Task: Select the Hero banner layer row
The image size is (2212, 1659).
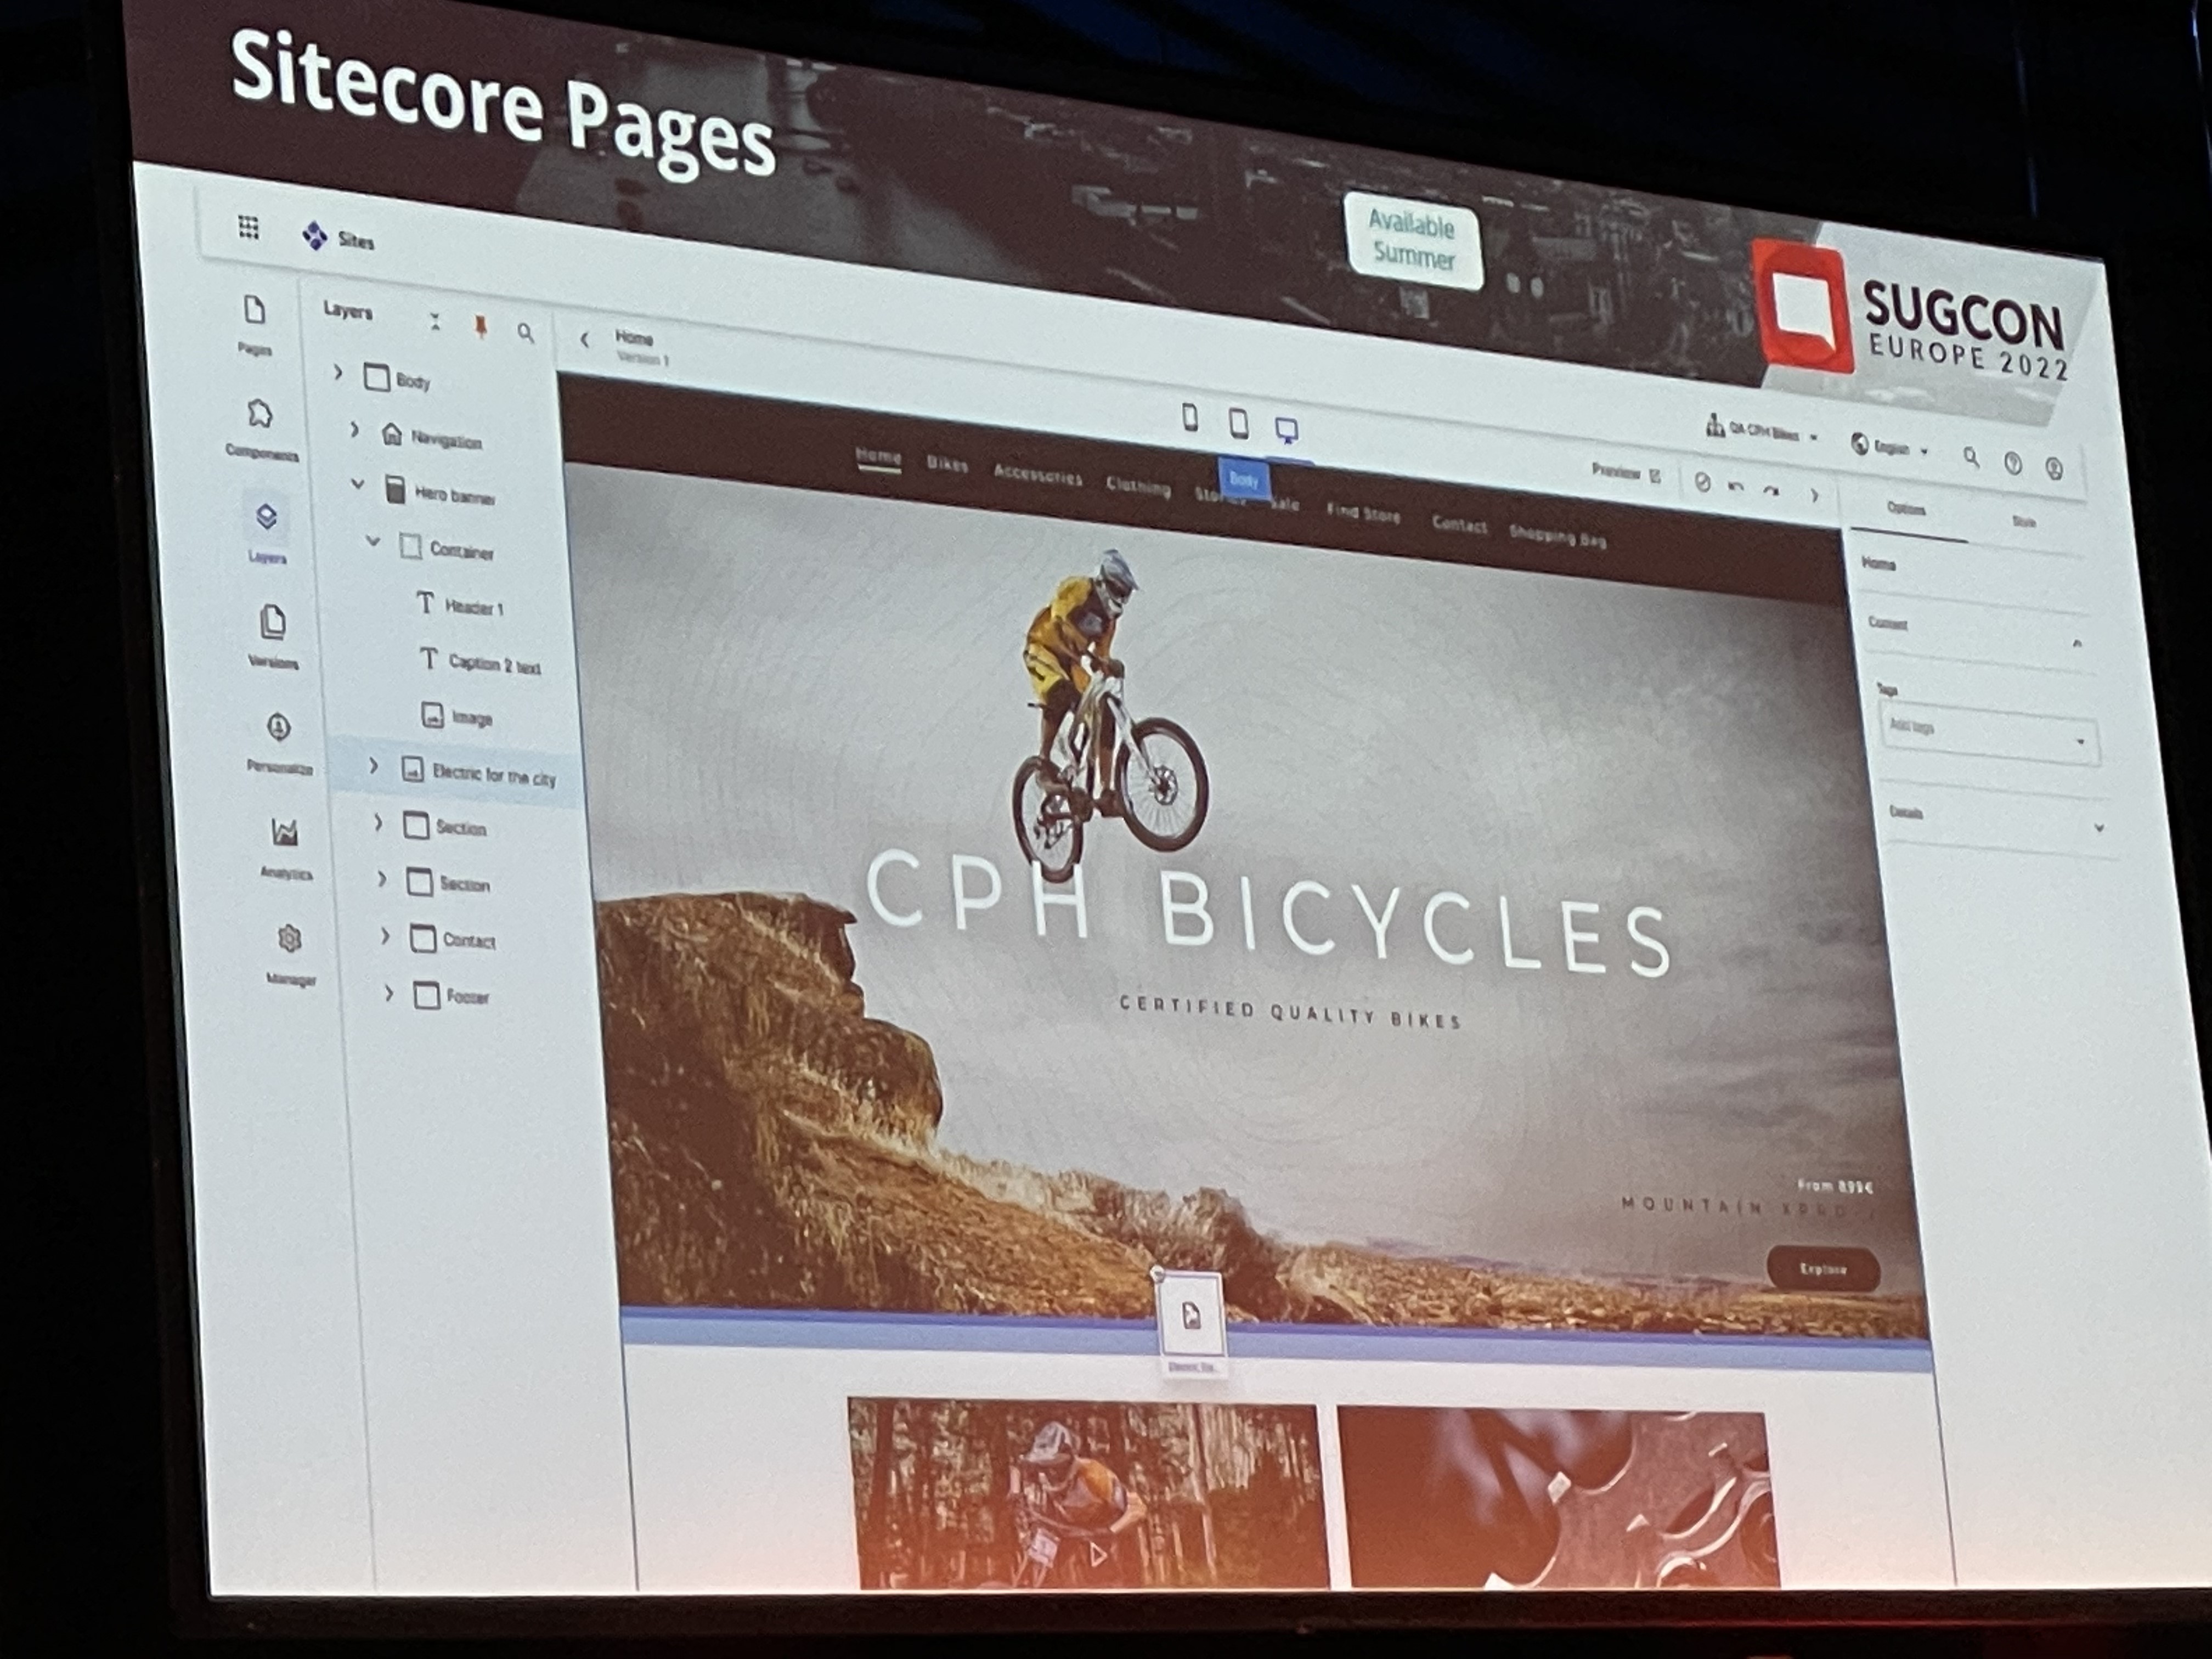Action: (440, 493)
